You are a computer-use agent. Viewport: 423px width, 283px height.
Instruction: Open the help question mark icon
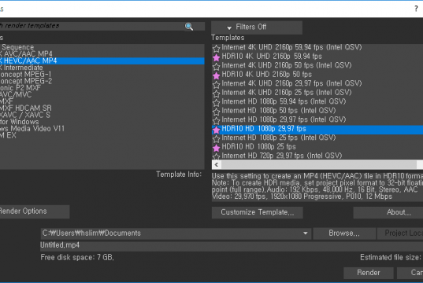[x=416, y=9]
